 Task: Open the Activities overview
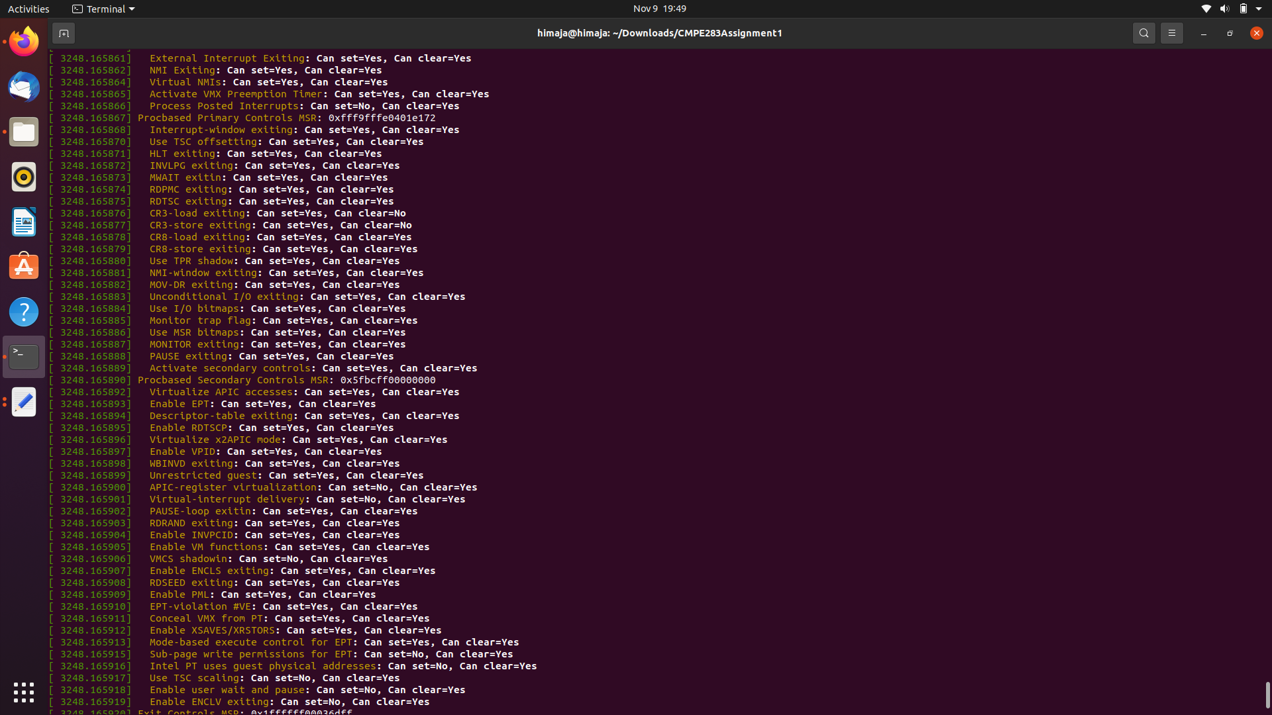28,9
